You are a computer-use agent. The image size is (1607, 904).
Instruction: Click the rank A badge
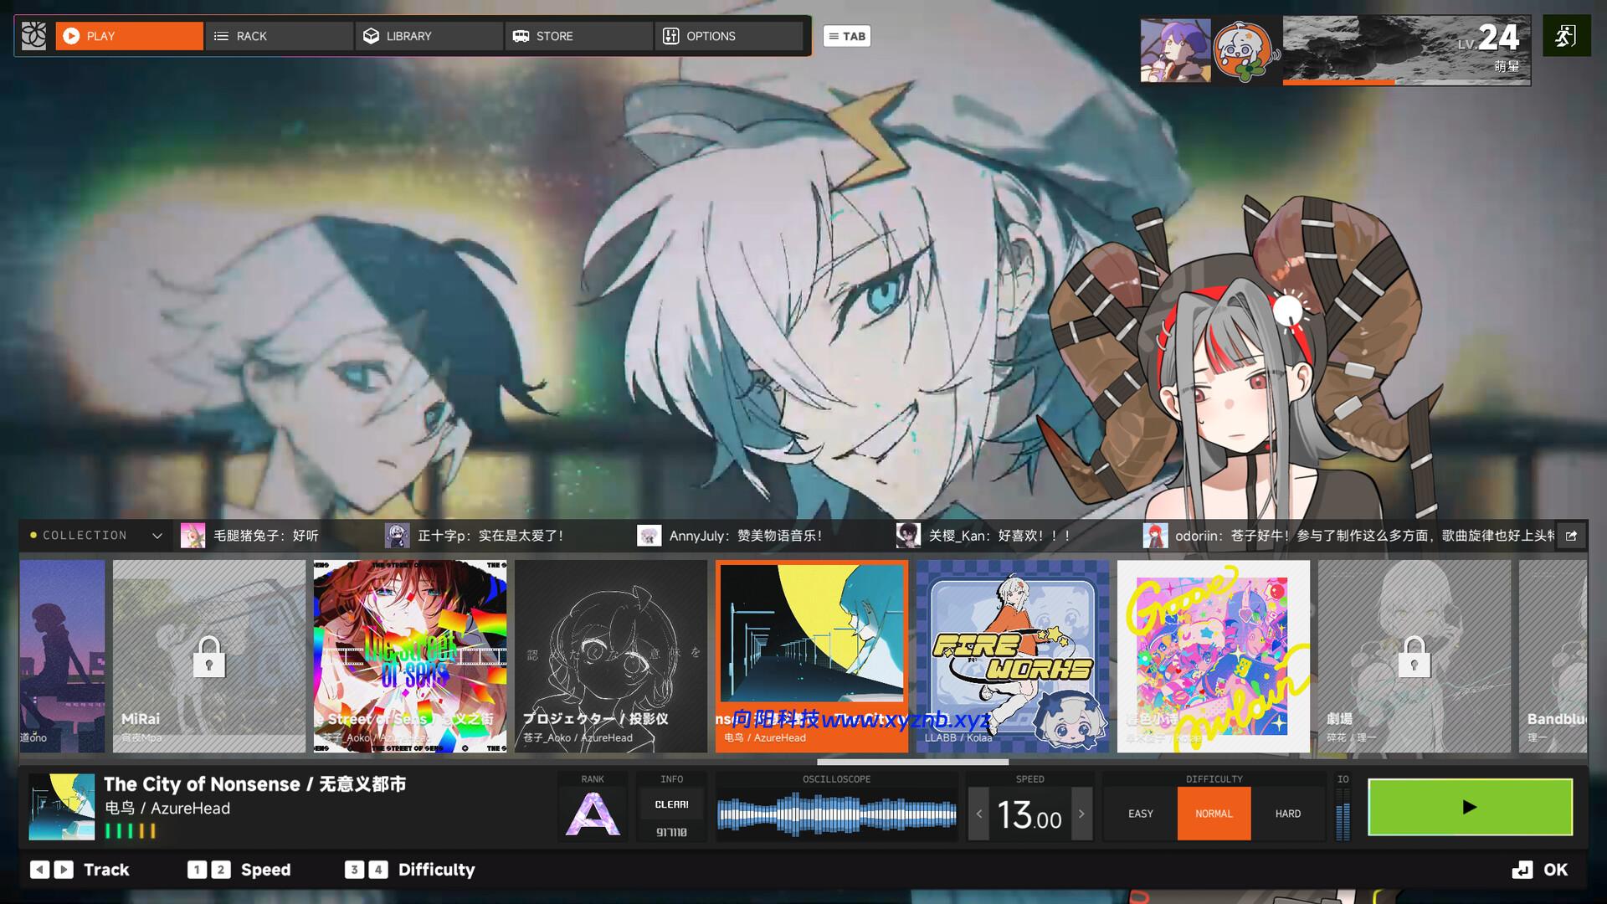(x=593, y=814)
